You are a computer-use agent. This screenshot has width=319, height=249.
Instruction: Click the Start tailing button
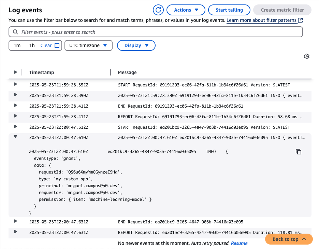229,10
